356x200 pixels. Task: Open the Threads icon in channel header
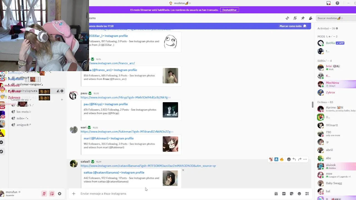point(287,18)
